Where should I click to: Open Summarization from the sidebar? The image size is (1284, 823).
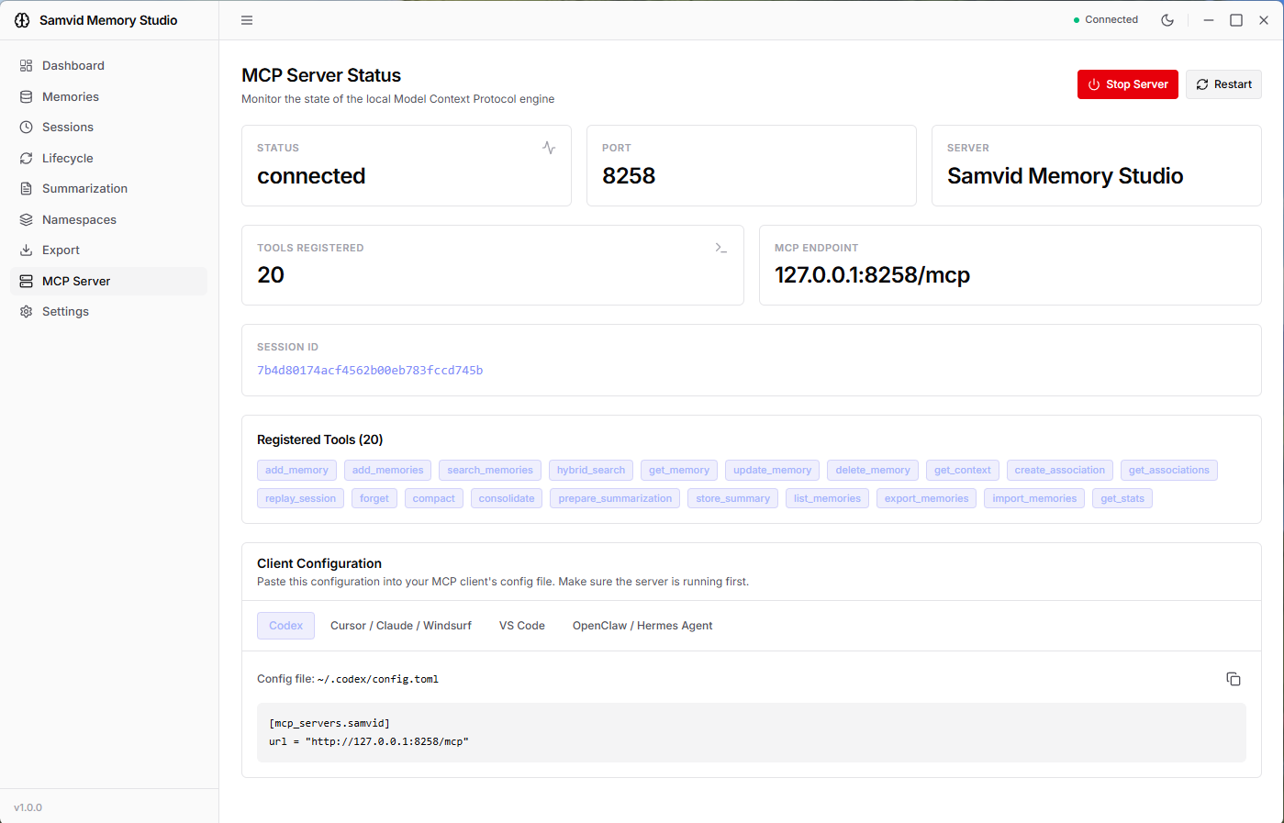pos(108,189)
